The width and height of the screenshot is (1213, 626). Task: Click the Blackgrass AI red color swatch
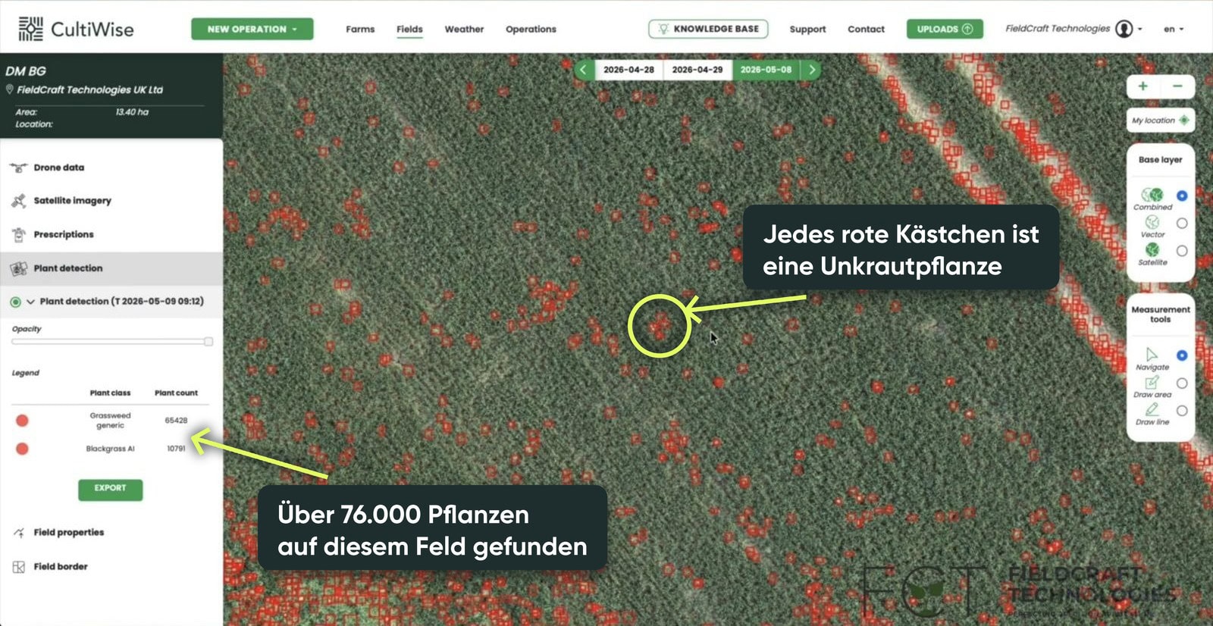22,449
